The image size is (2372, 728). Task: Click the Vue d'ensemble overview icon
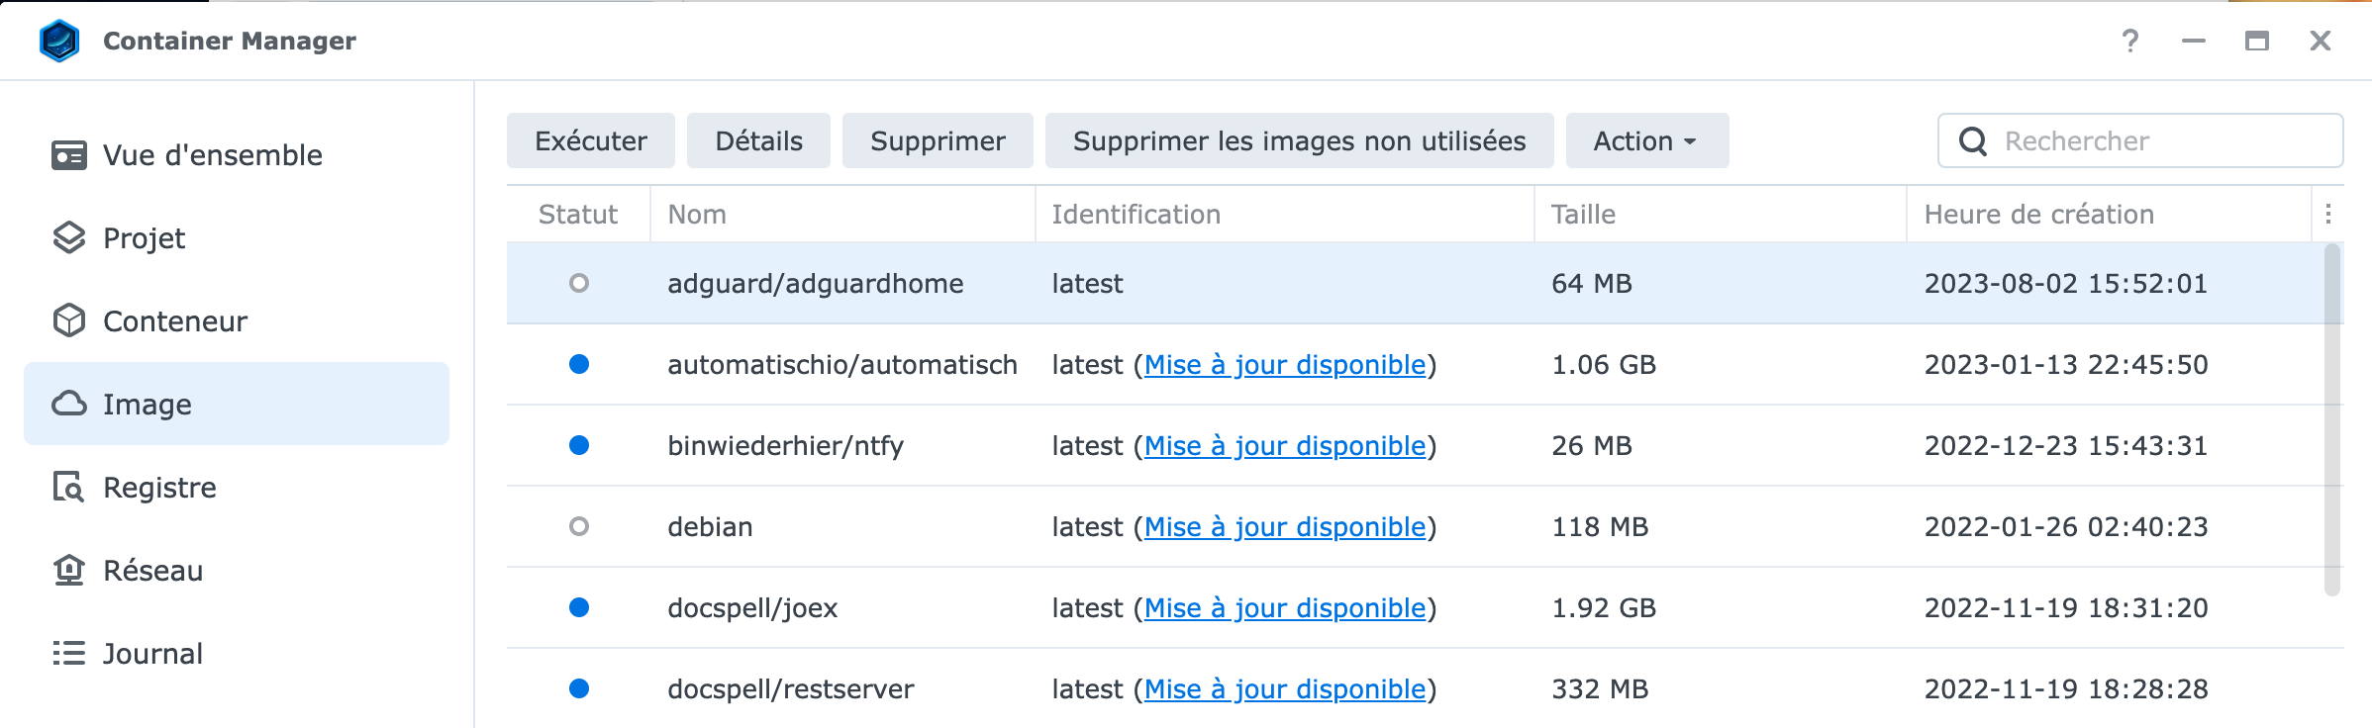click(x=68, y=155)
